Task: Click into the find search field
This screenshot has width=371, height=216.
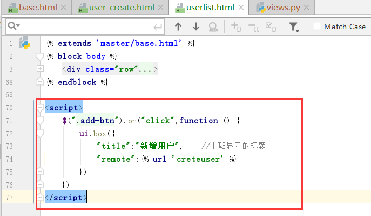Action: 85,27
